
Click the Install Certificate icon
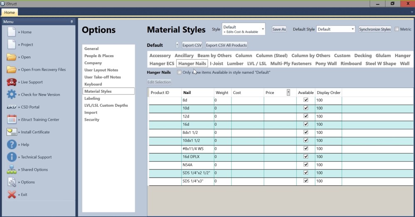coord(12,132)
